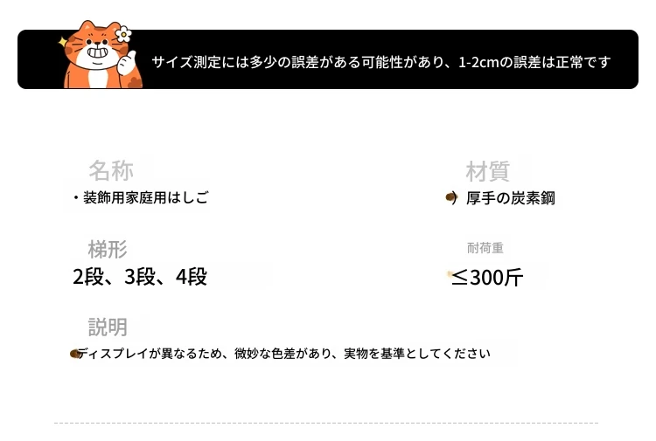Click the ≤ symbol before 300斤

(459, 277)
